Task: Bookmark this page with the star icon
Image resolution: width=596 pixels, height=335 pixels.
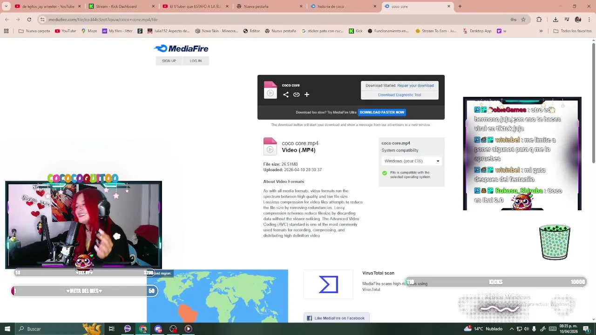Action: [523, 20]
